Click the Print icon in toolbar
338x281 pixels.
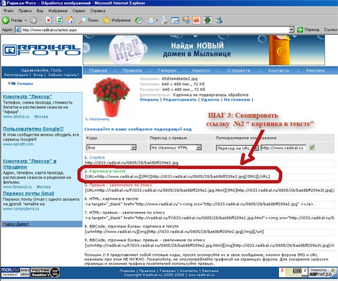click(165, 20)
